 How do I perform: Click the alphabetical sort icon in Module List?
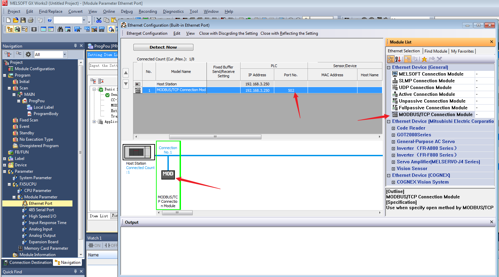pos(398,59)
